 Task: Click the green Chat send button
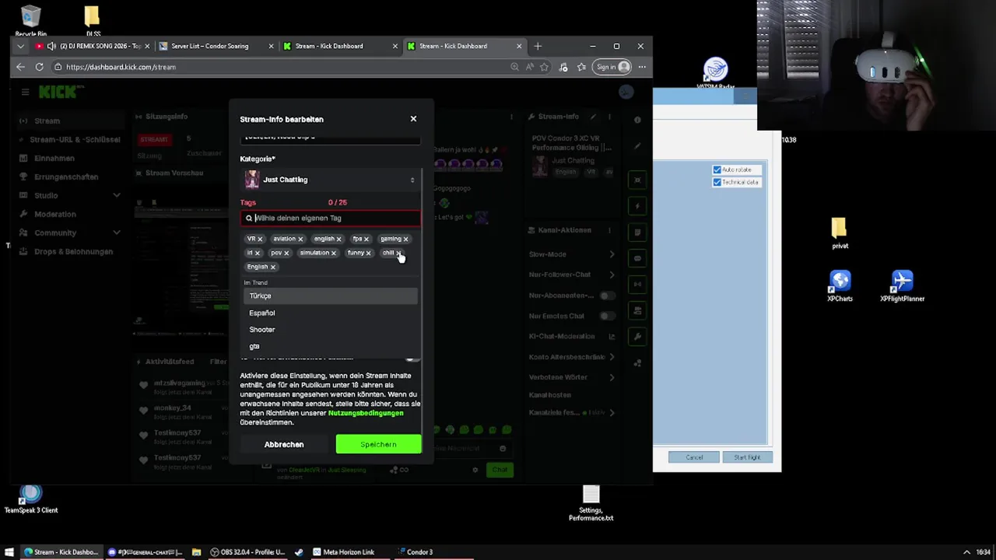tap(500, 470)
